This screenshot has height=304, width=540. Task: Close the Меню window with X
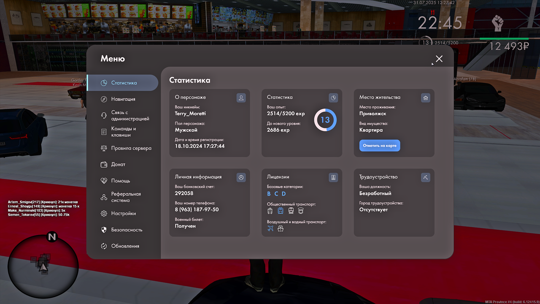tap(439, 59)
